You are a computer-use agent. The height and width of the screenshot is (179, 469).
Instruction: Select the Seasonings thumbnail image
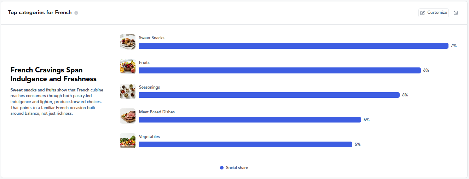click(128, 91)
